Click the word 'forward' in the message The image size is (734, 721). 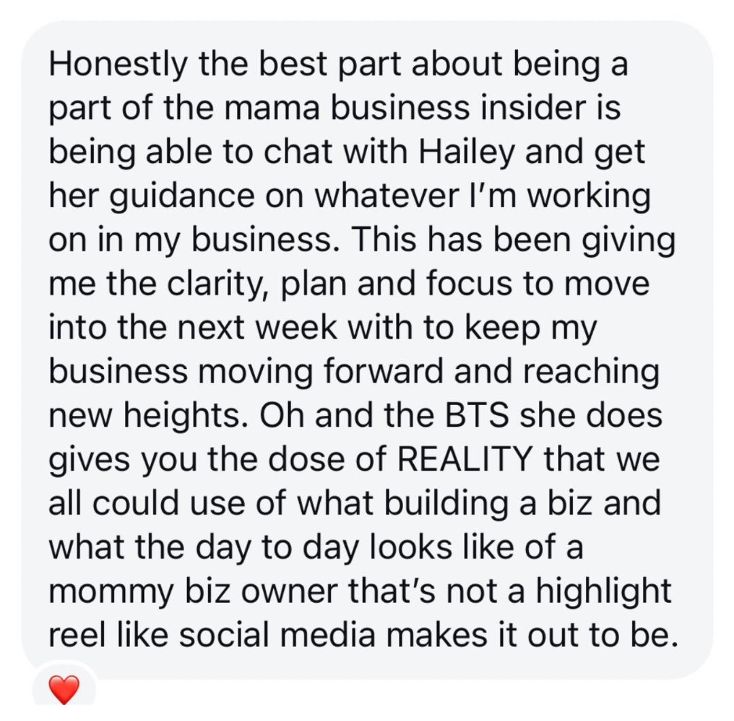[x=383, y=370]
